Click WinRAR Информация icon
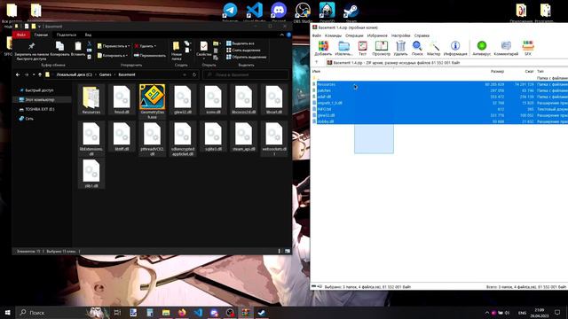 pos(455,48)
